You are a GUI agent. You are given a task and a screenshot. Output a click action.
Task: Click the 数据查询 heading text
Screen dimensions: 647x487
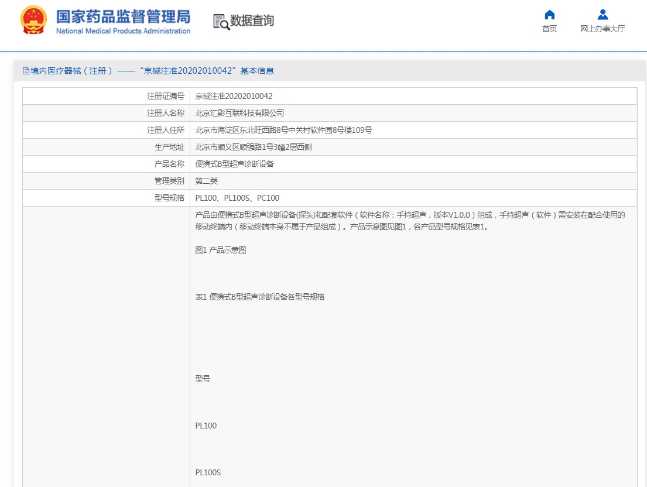(x=252, y=20)
